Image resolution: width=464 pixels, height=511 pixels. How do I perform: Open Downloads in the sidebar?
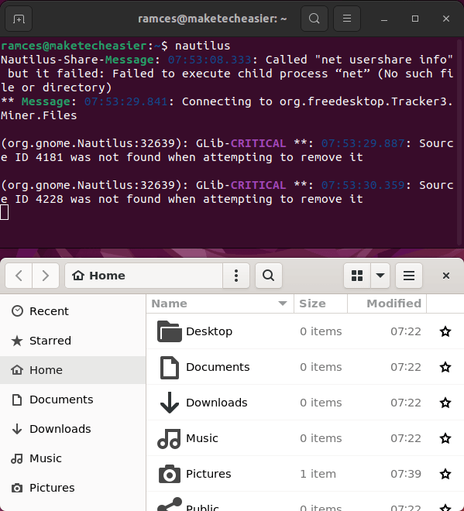(x=73, y=429)
